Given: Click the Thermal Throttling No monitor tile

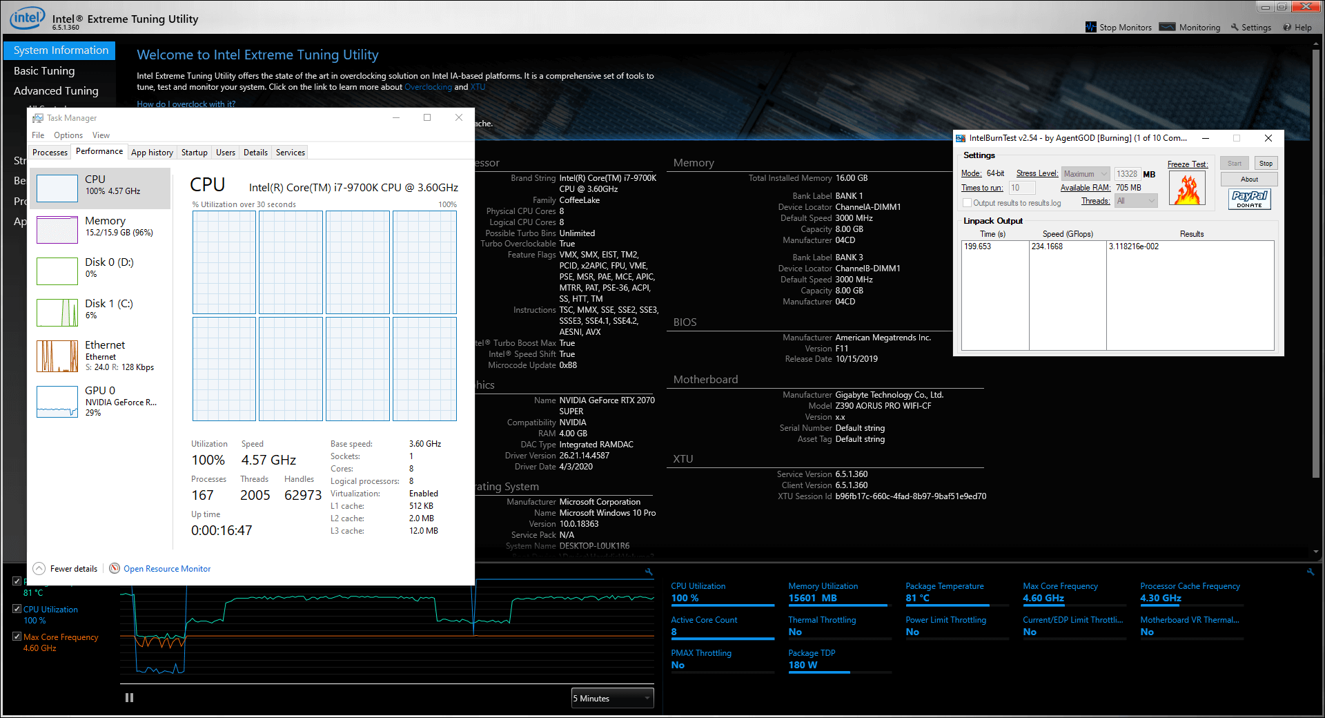Looking at the screenshot, I should tap(839, 627).
